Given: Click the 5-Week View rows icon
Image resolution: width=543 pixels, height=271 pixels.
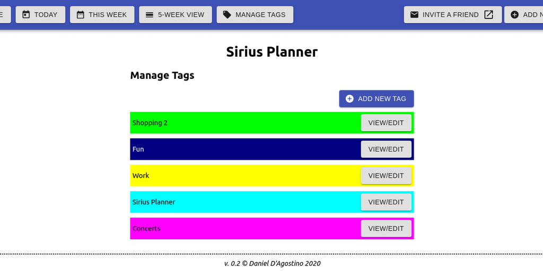Looking at the screenshot, I should (150, 15).
